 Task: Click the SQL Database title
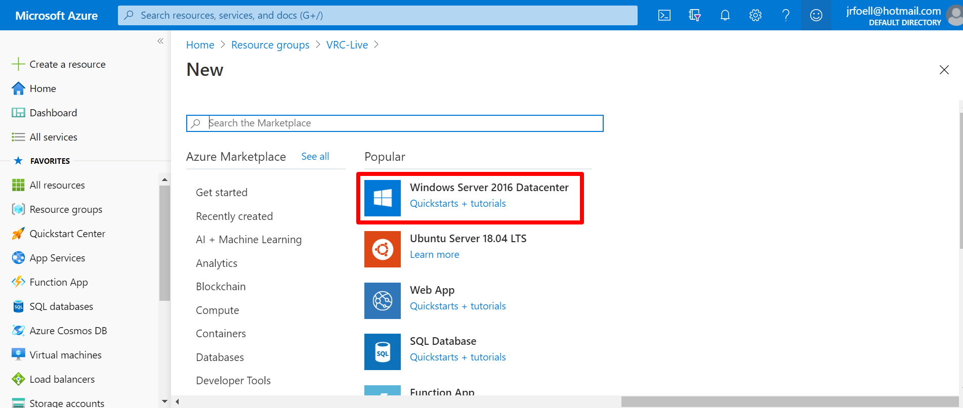(x=443, y=341)
